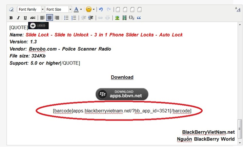This screenshot has width=243, height=147.
Task: Toggle italic formatting
Action: pyautogui.click(x=18, y=18)
